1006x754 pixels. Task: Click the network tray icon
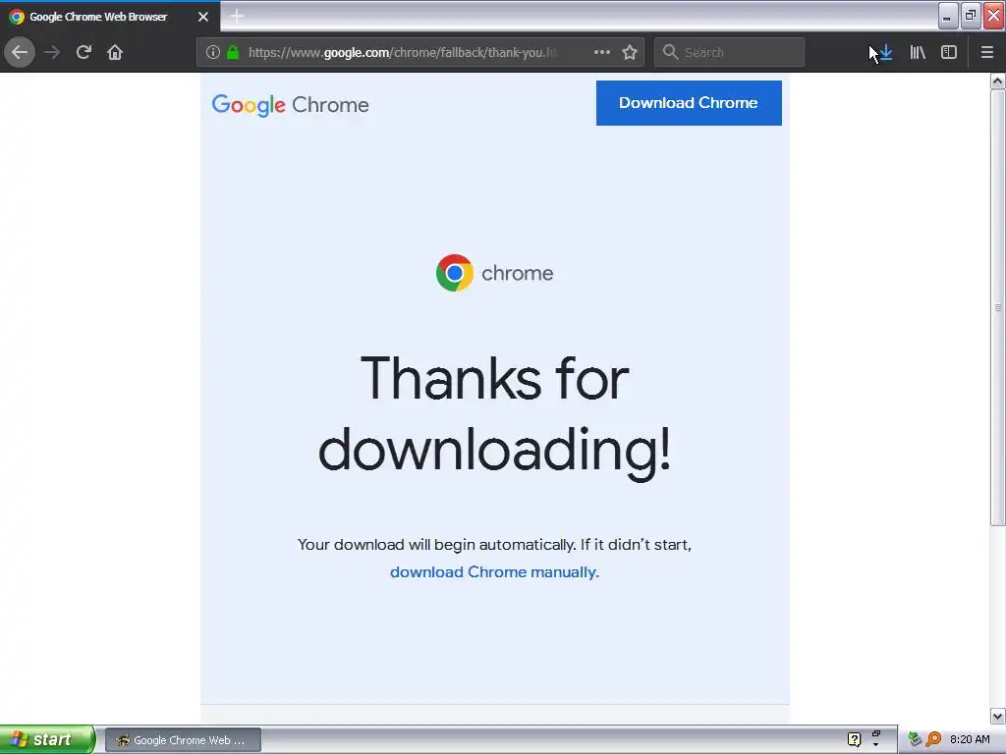915,739
